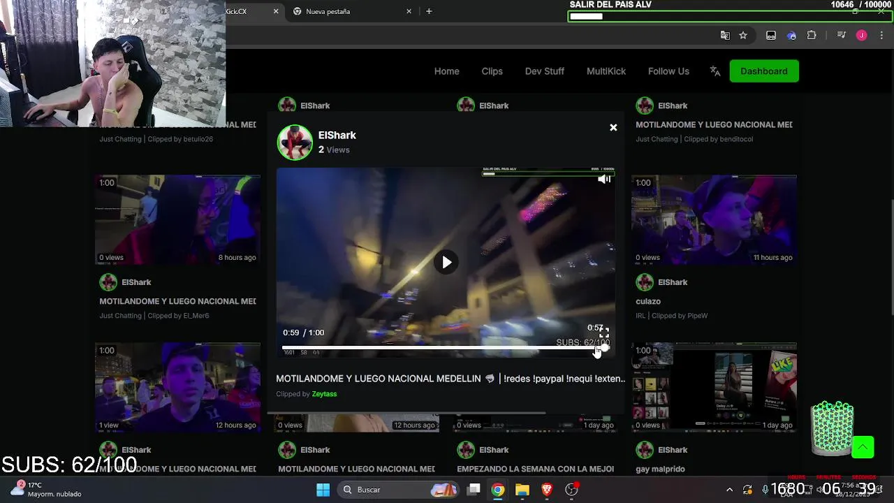Screen dimensions: 894x503
Task: Click 'Clipped by betulio26' text
Action: [180, 139]
